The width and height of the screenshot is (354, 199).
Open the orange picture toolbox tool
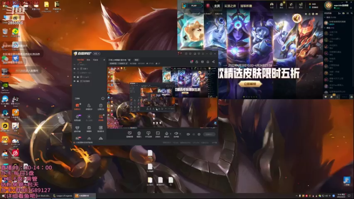point(101,118)
